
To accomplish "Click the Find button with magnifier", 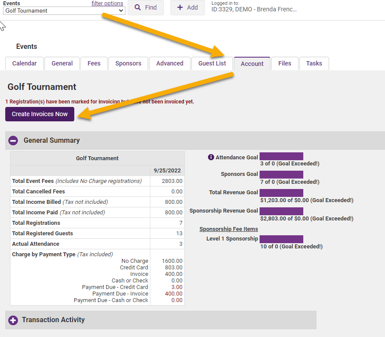I will (x=146, y=7).
